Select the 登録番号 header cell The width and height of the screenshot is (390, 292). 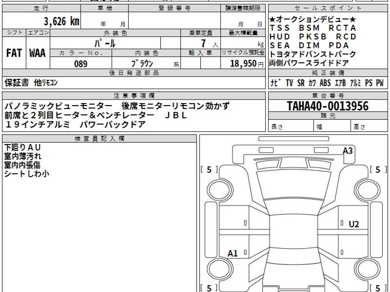(x=175, y=8)
